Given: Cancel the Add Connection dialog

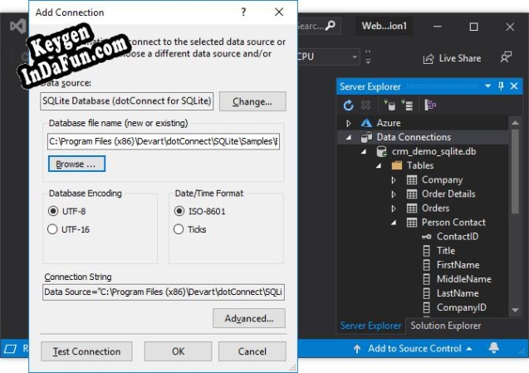Looking at the screenshot, I should pyautogui.click(x=252, y=351).
